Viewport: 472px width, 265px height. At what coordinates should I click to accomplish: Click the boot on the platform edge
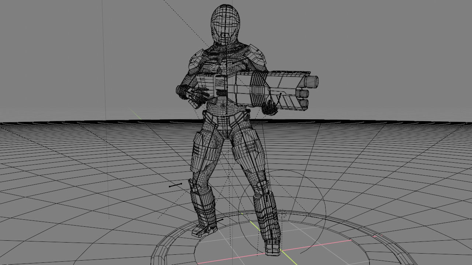[x=204, y=230]
